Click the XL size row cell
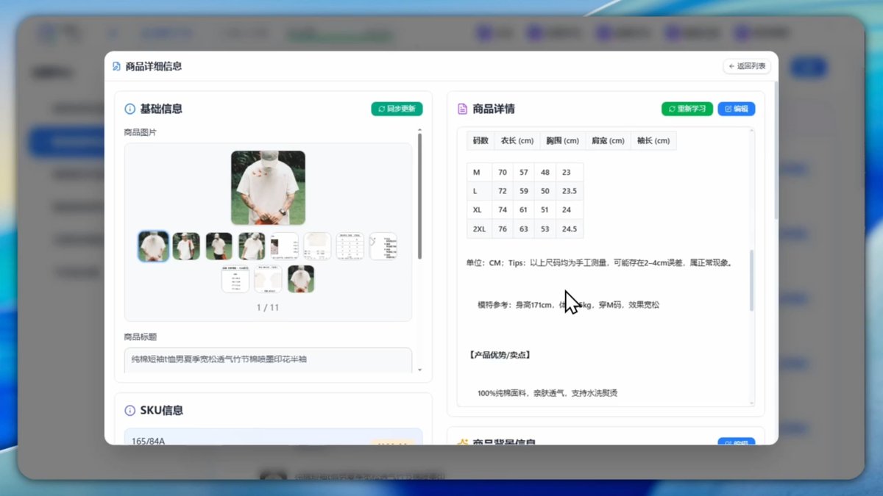The height and width of the screenshot is (496, 883). (x=480, y=209)
